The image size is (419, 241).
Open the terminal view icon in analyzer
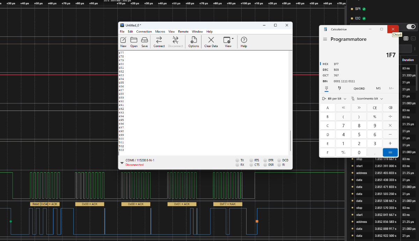413,38
